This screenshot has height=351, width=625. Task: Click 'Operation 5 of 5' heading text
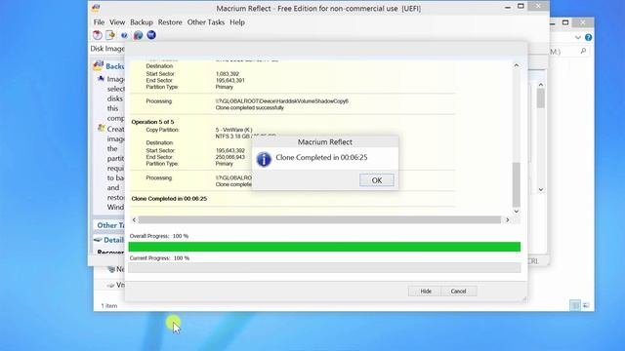pos(152,122)
